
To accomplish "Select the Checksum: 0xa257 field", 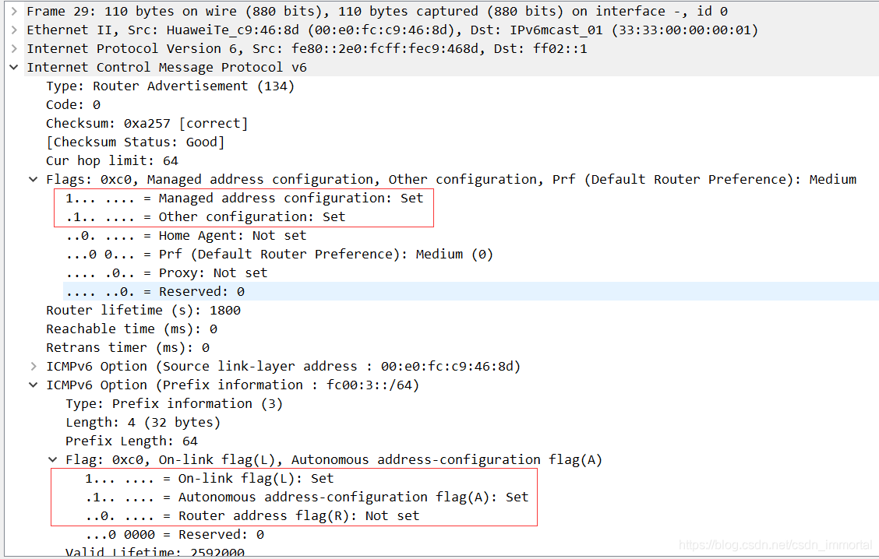I will tap(146, 123).
